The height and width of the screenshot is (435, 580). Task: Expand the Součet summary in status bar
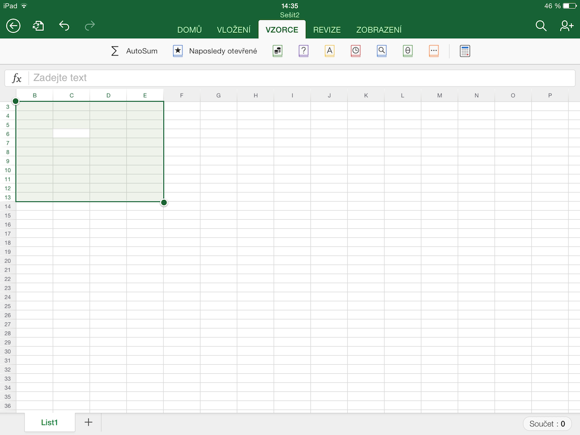click(x=547, y=424)
